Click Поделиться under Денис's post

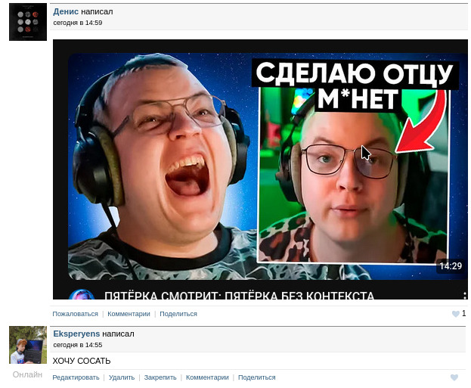point(178,314)
